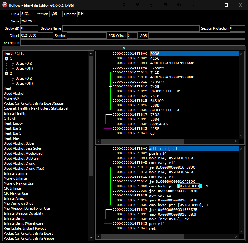Viewport: 248px width, 243px height.
Task: Click the Offset input field
Action: point(37,36)
